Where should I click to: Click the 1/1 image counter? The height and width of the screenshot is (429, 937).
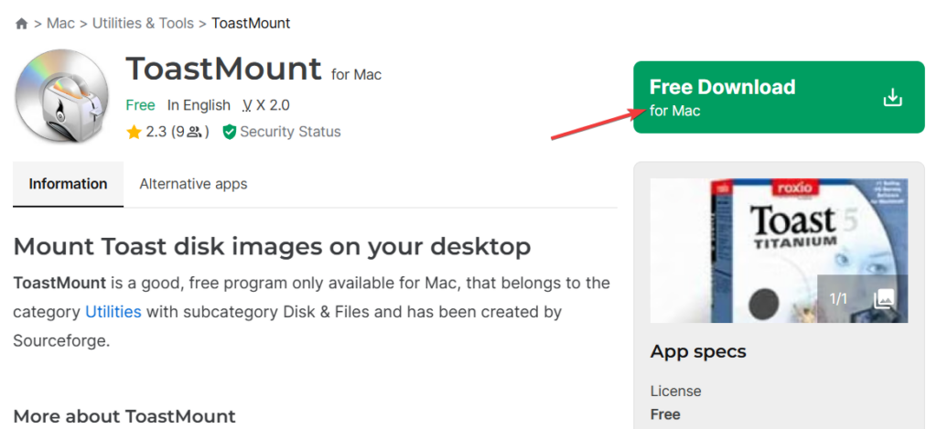839,299
